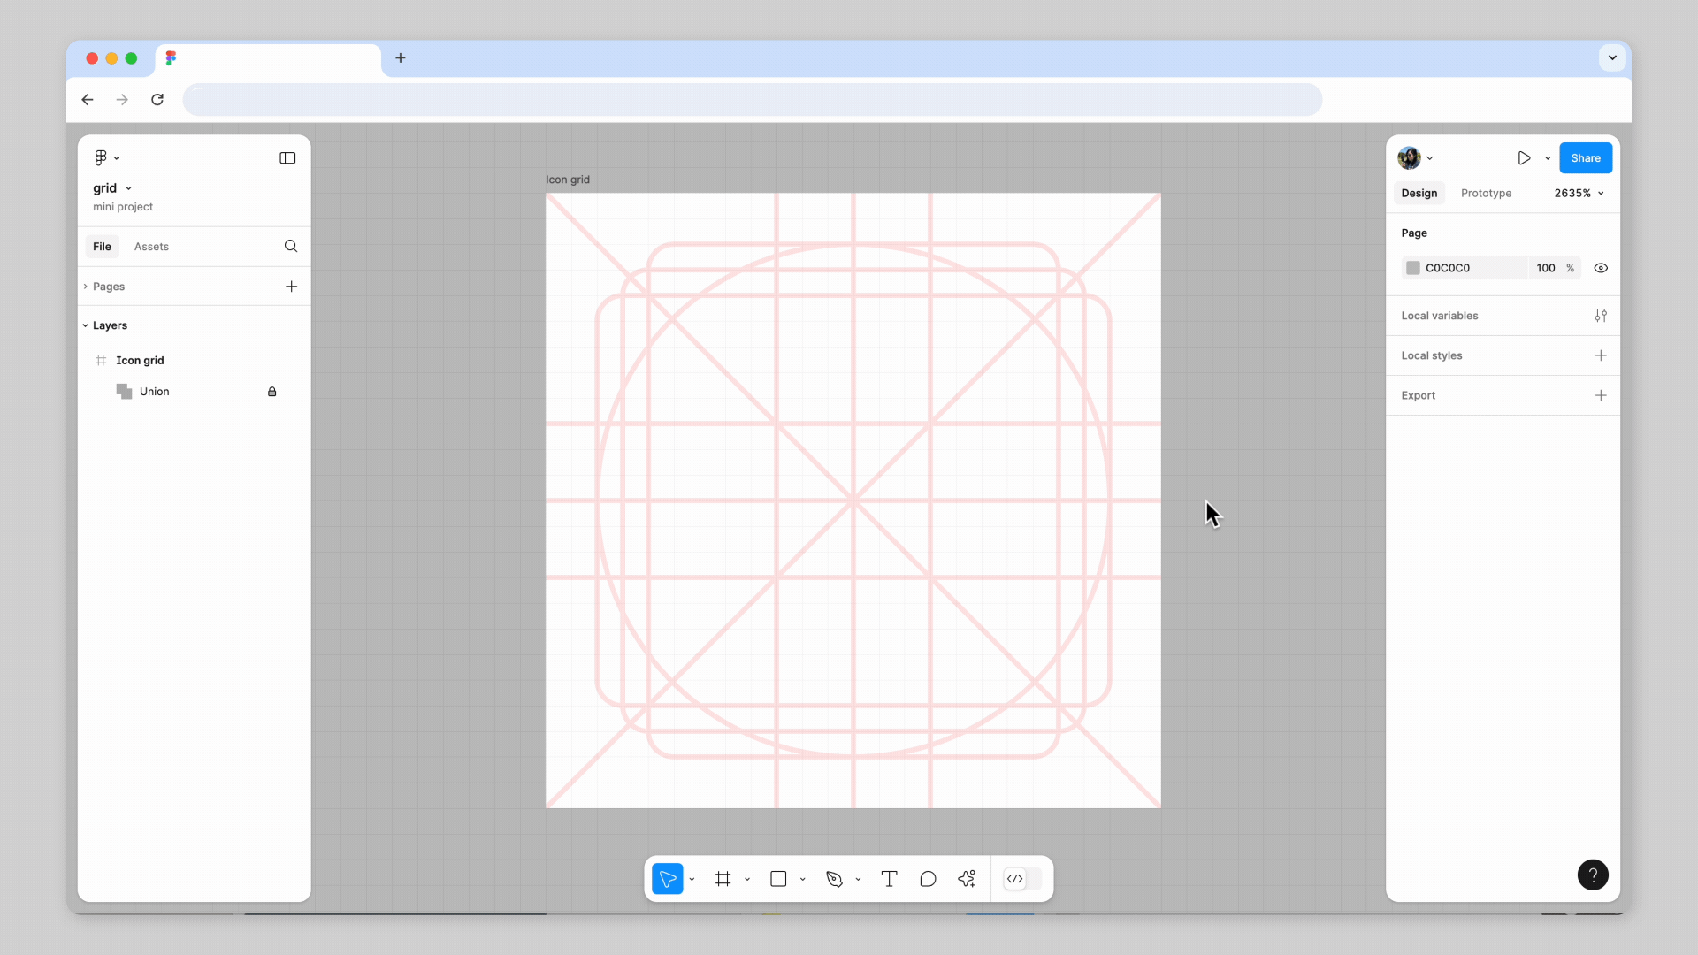1698x955 pixels.
Task: Toggle the sidebar panel layout icon
Action: 287,158
